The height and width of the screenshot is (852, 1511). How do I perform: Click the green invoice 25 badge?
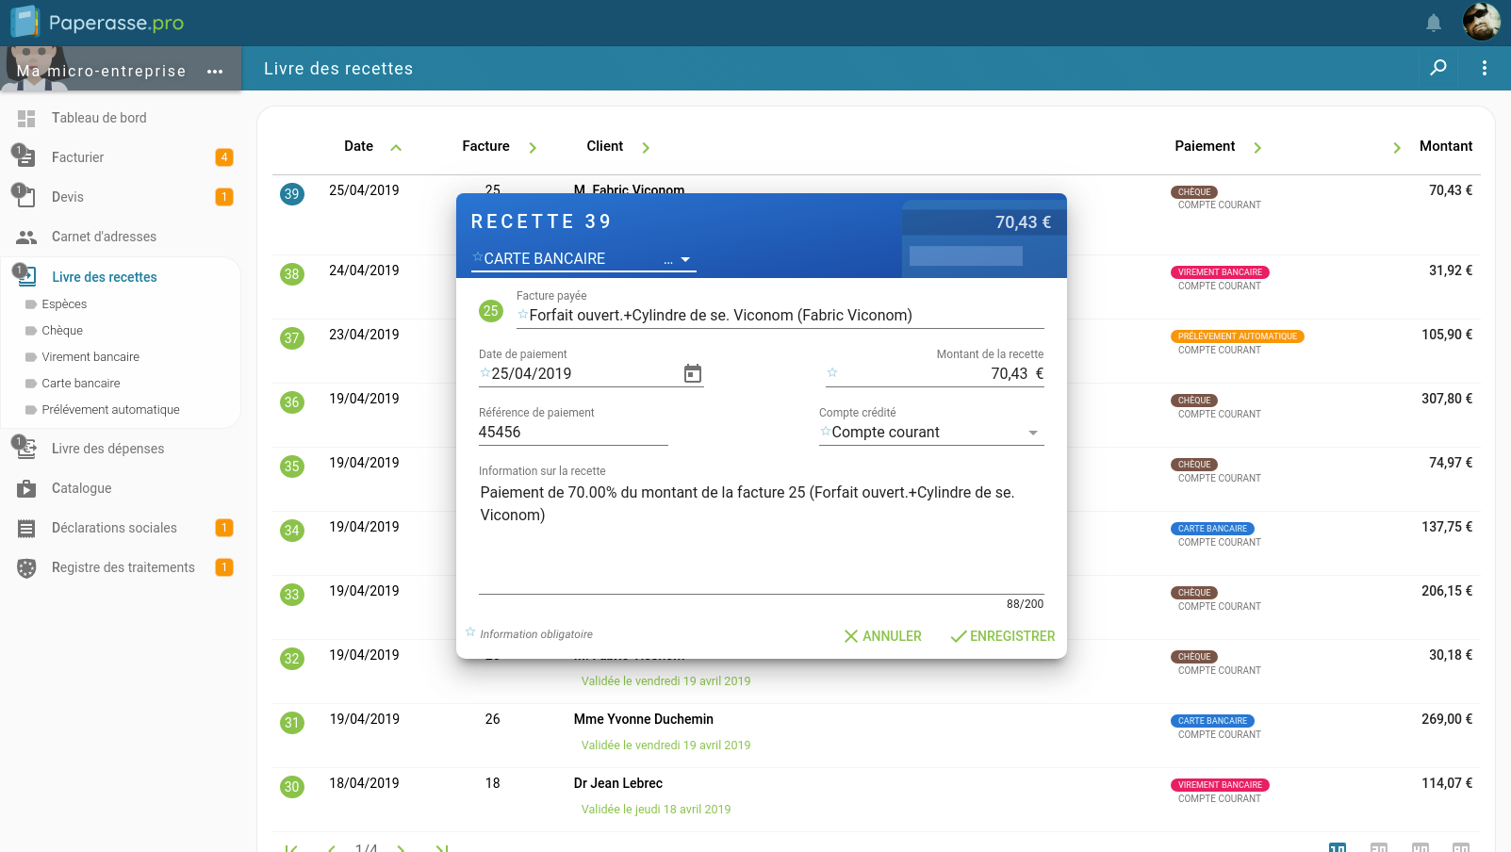(x=491, y=311)
